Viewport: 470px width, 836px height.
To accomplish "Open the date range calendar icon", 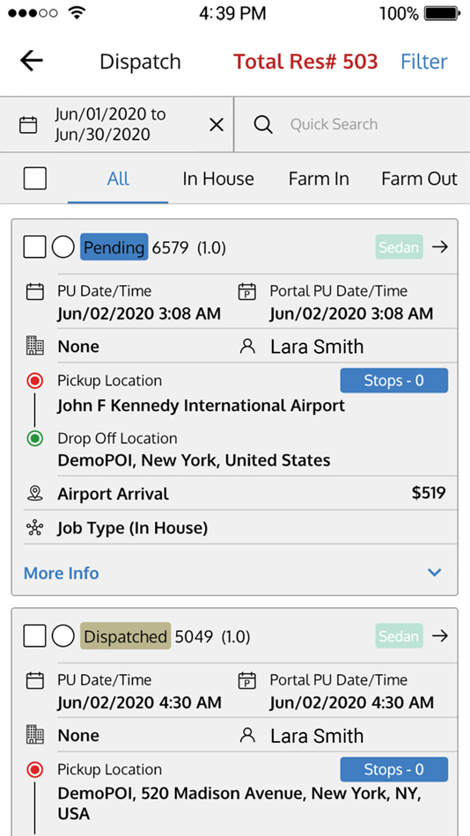I will (x=28, y=125).
